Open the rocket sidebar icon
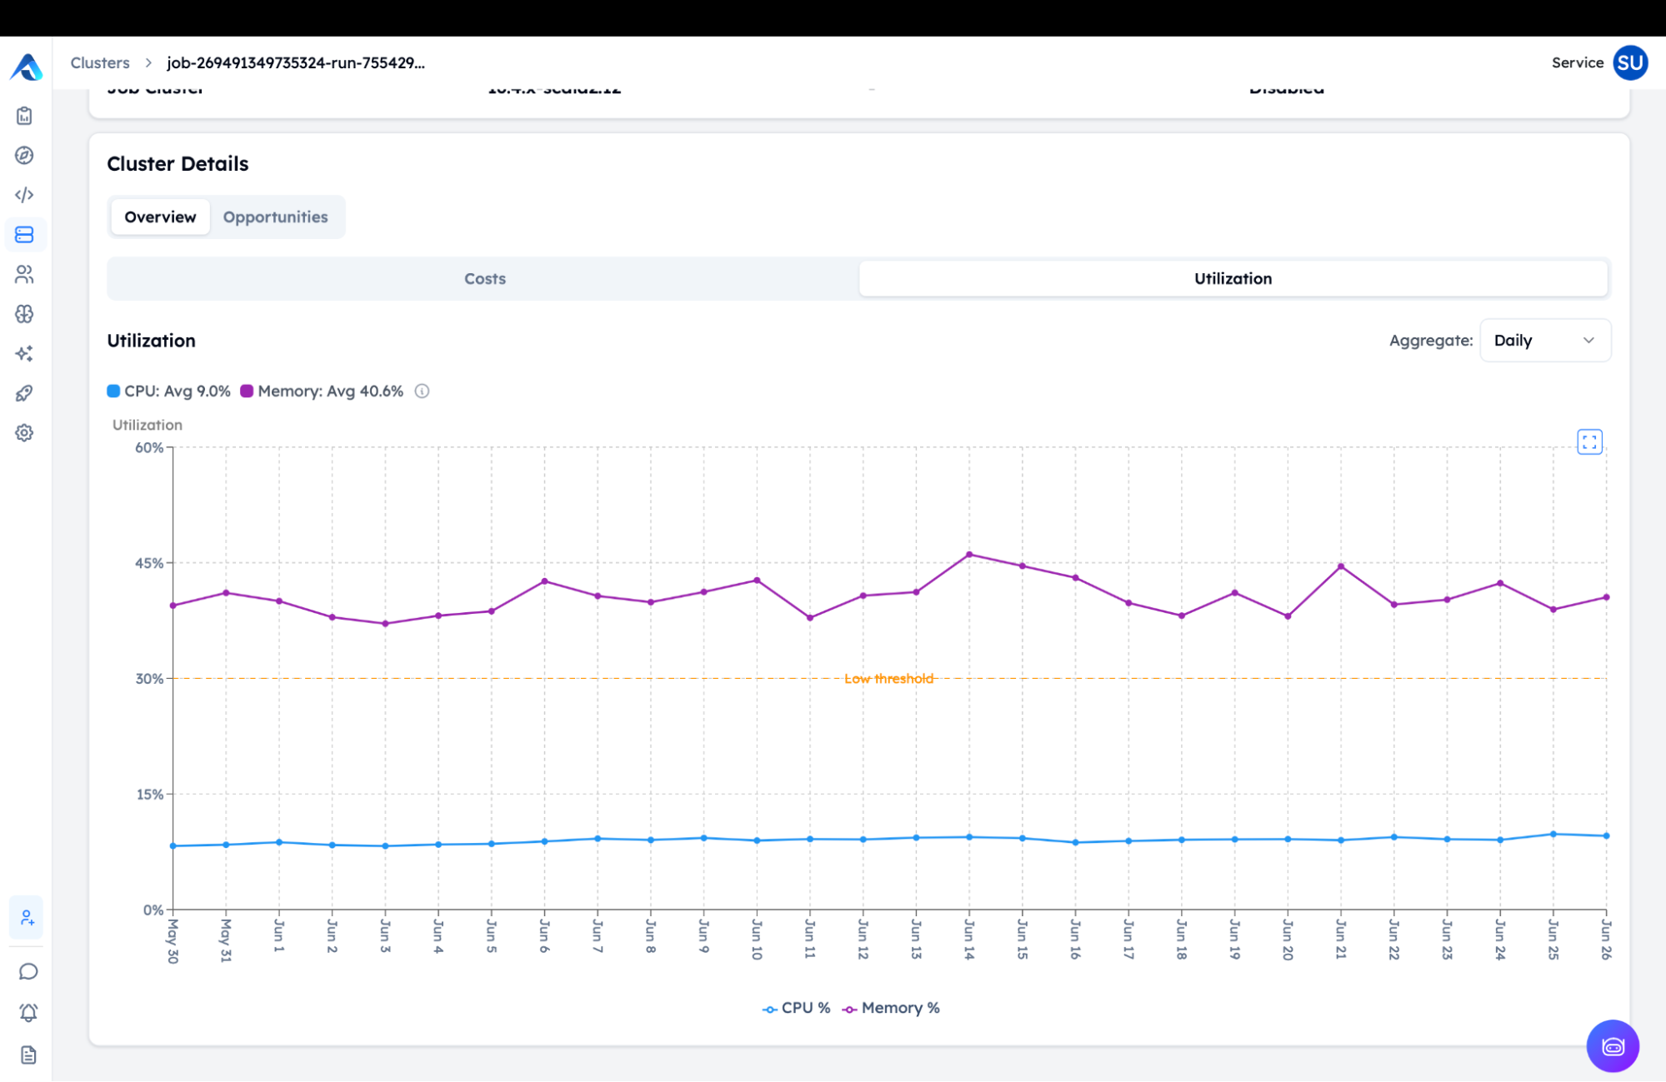The height and width of the screenshot is (1082, 1666). (x=24, y=393)
